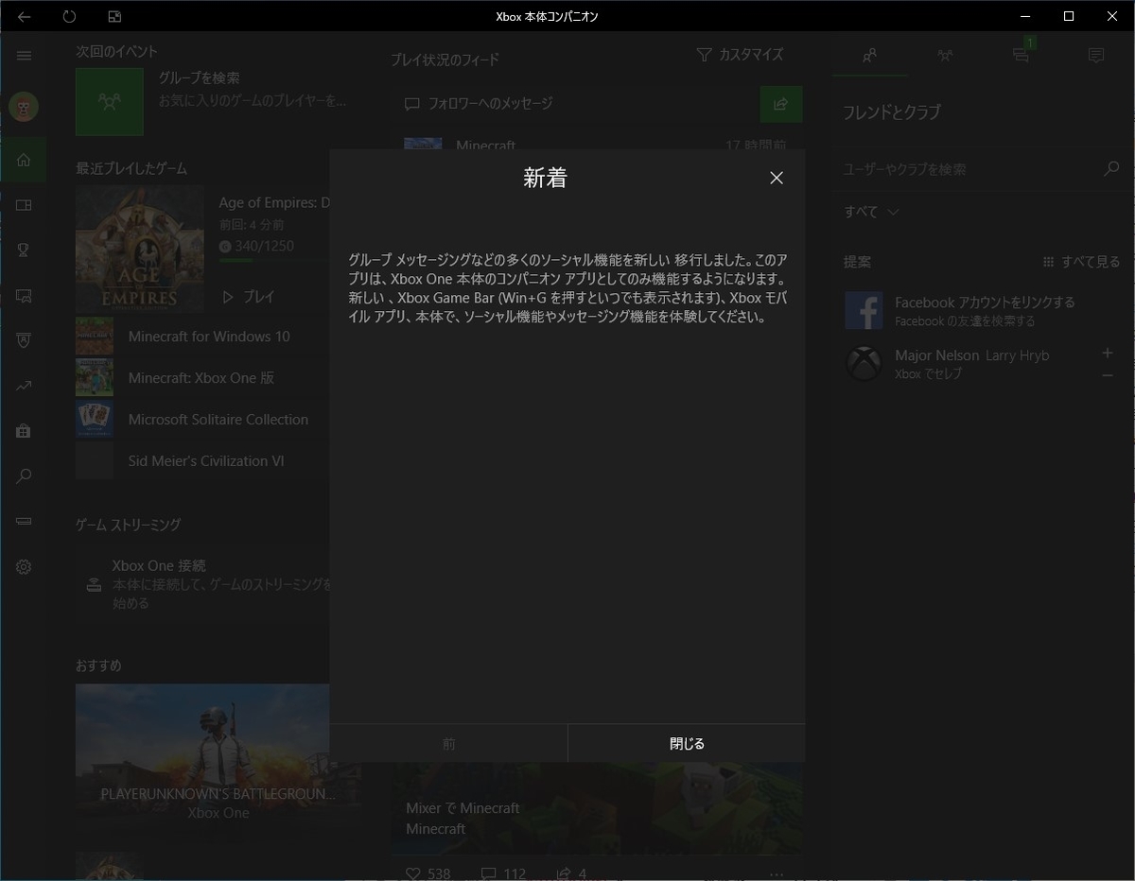Click the 閉じる button in the dialog

pyautogui.click(x=687, y=744)
